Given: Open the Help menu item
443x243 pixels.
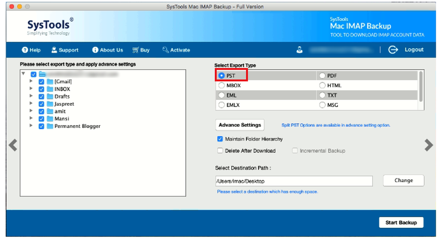Looking at the screenshot, I should (31, 50).
